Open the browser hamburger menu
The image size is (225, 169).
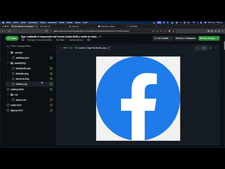[223, 31]
